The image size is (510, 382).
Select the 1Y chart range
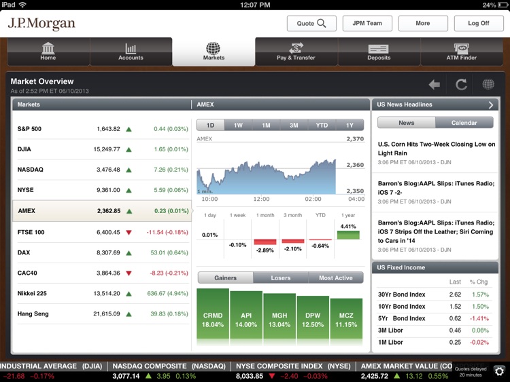tap(350, 126)
